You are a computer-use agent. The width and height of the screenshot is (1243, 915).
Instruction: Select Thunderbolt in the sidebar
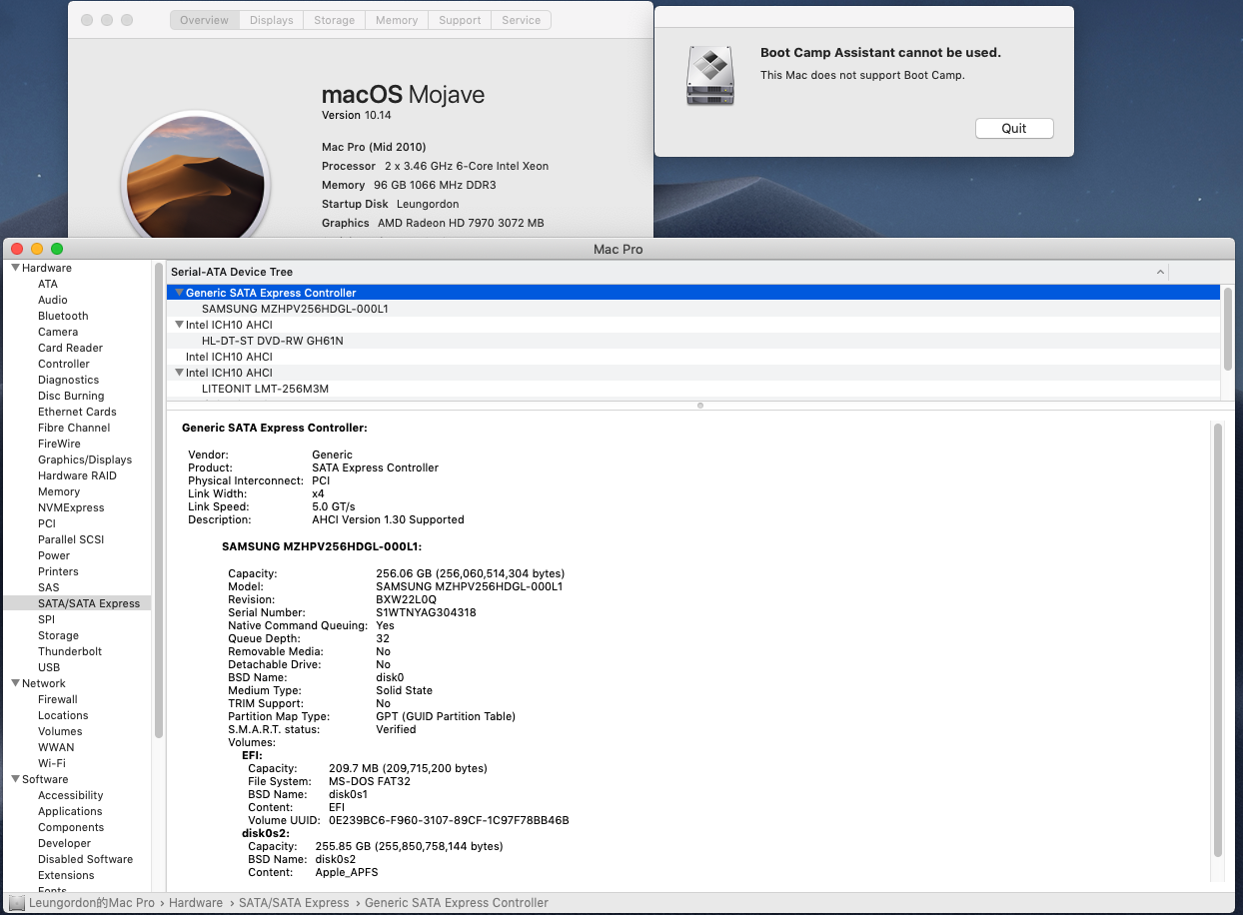click(x=70, y=651)
